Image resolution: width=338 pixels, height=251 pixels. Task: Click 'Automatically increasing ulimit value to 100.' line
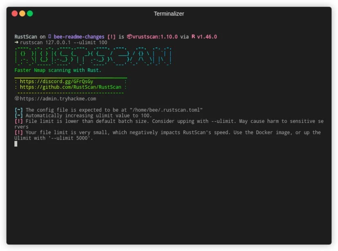(x=89, y=115)
